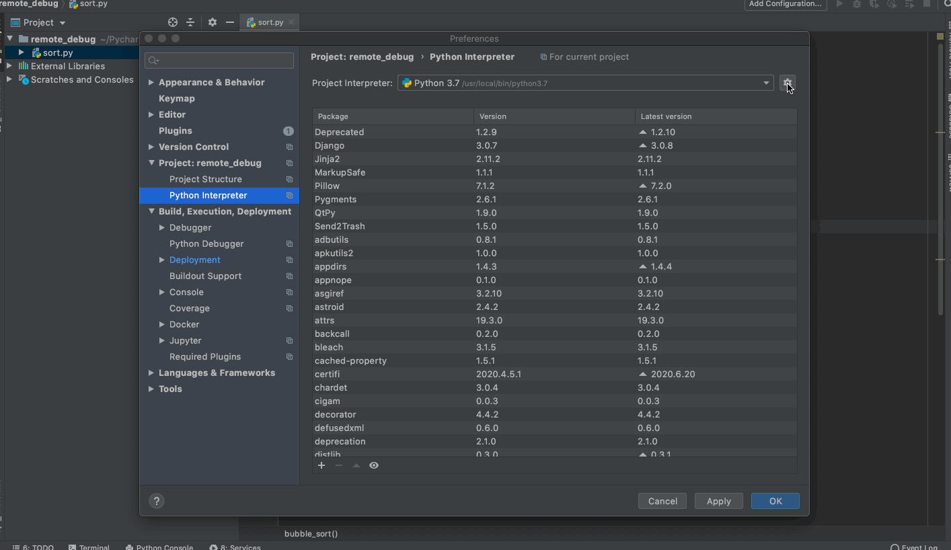Click the settings search input field
The image size is (951, 550).
point(219,61)
